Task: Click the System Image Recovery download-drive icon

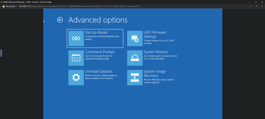Action: tap(135, 77)
